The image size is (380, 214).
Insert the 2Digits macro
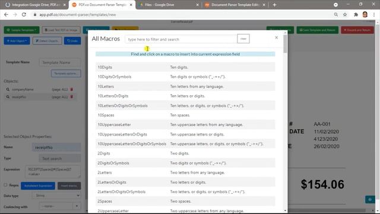tap(185, 153)
